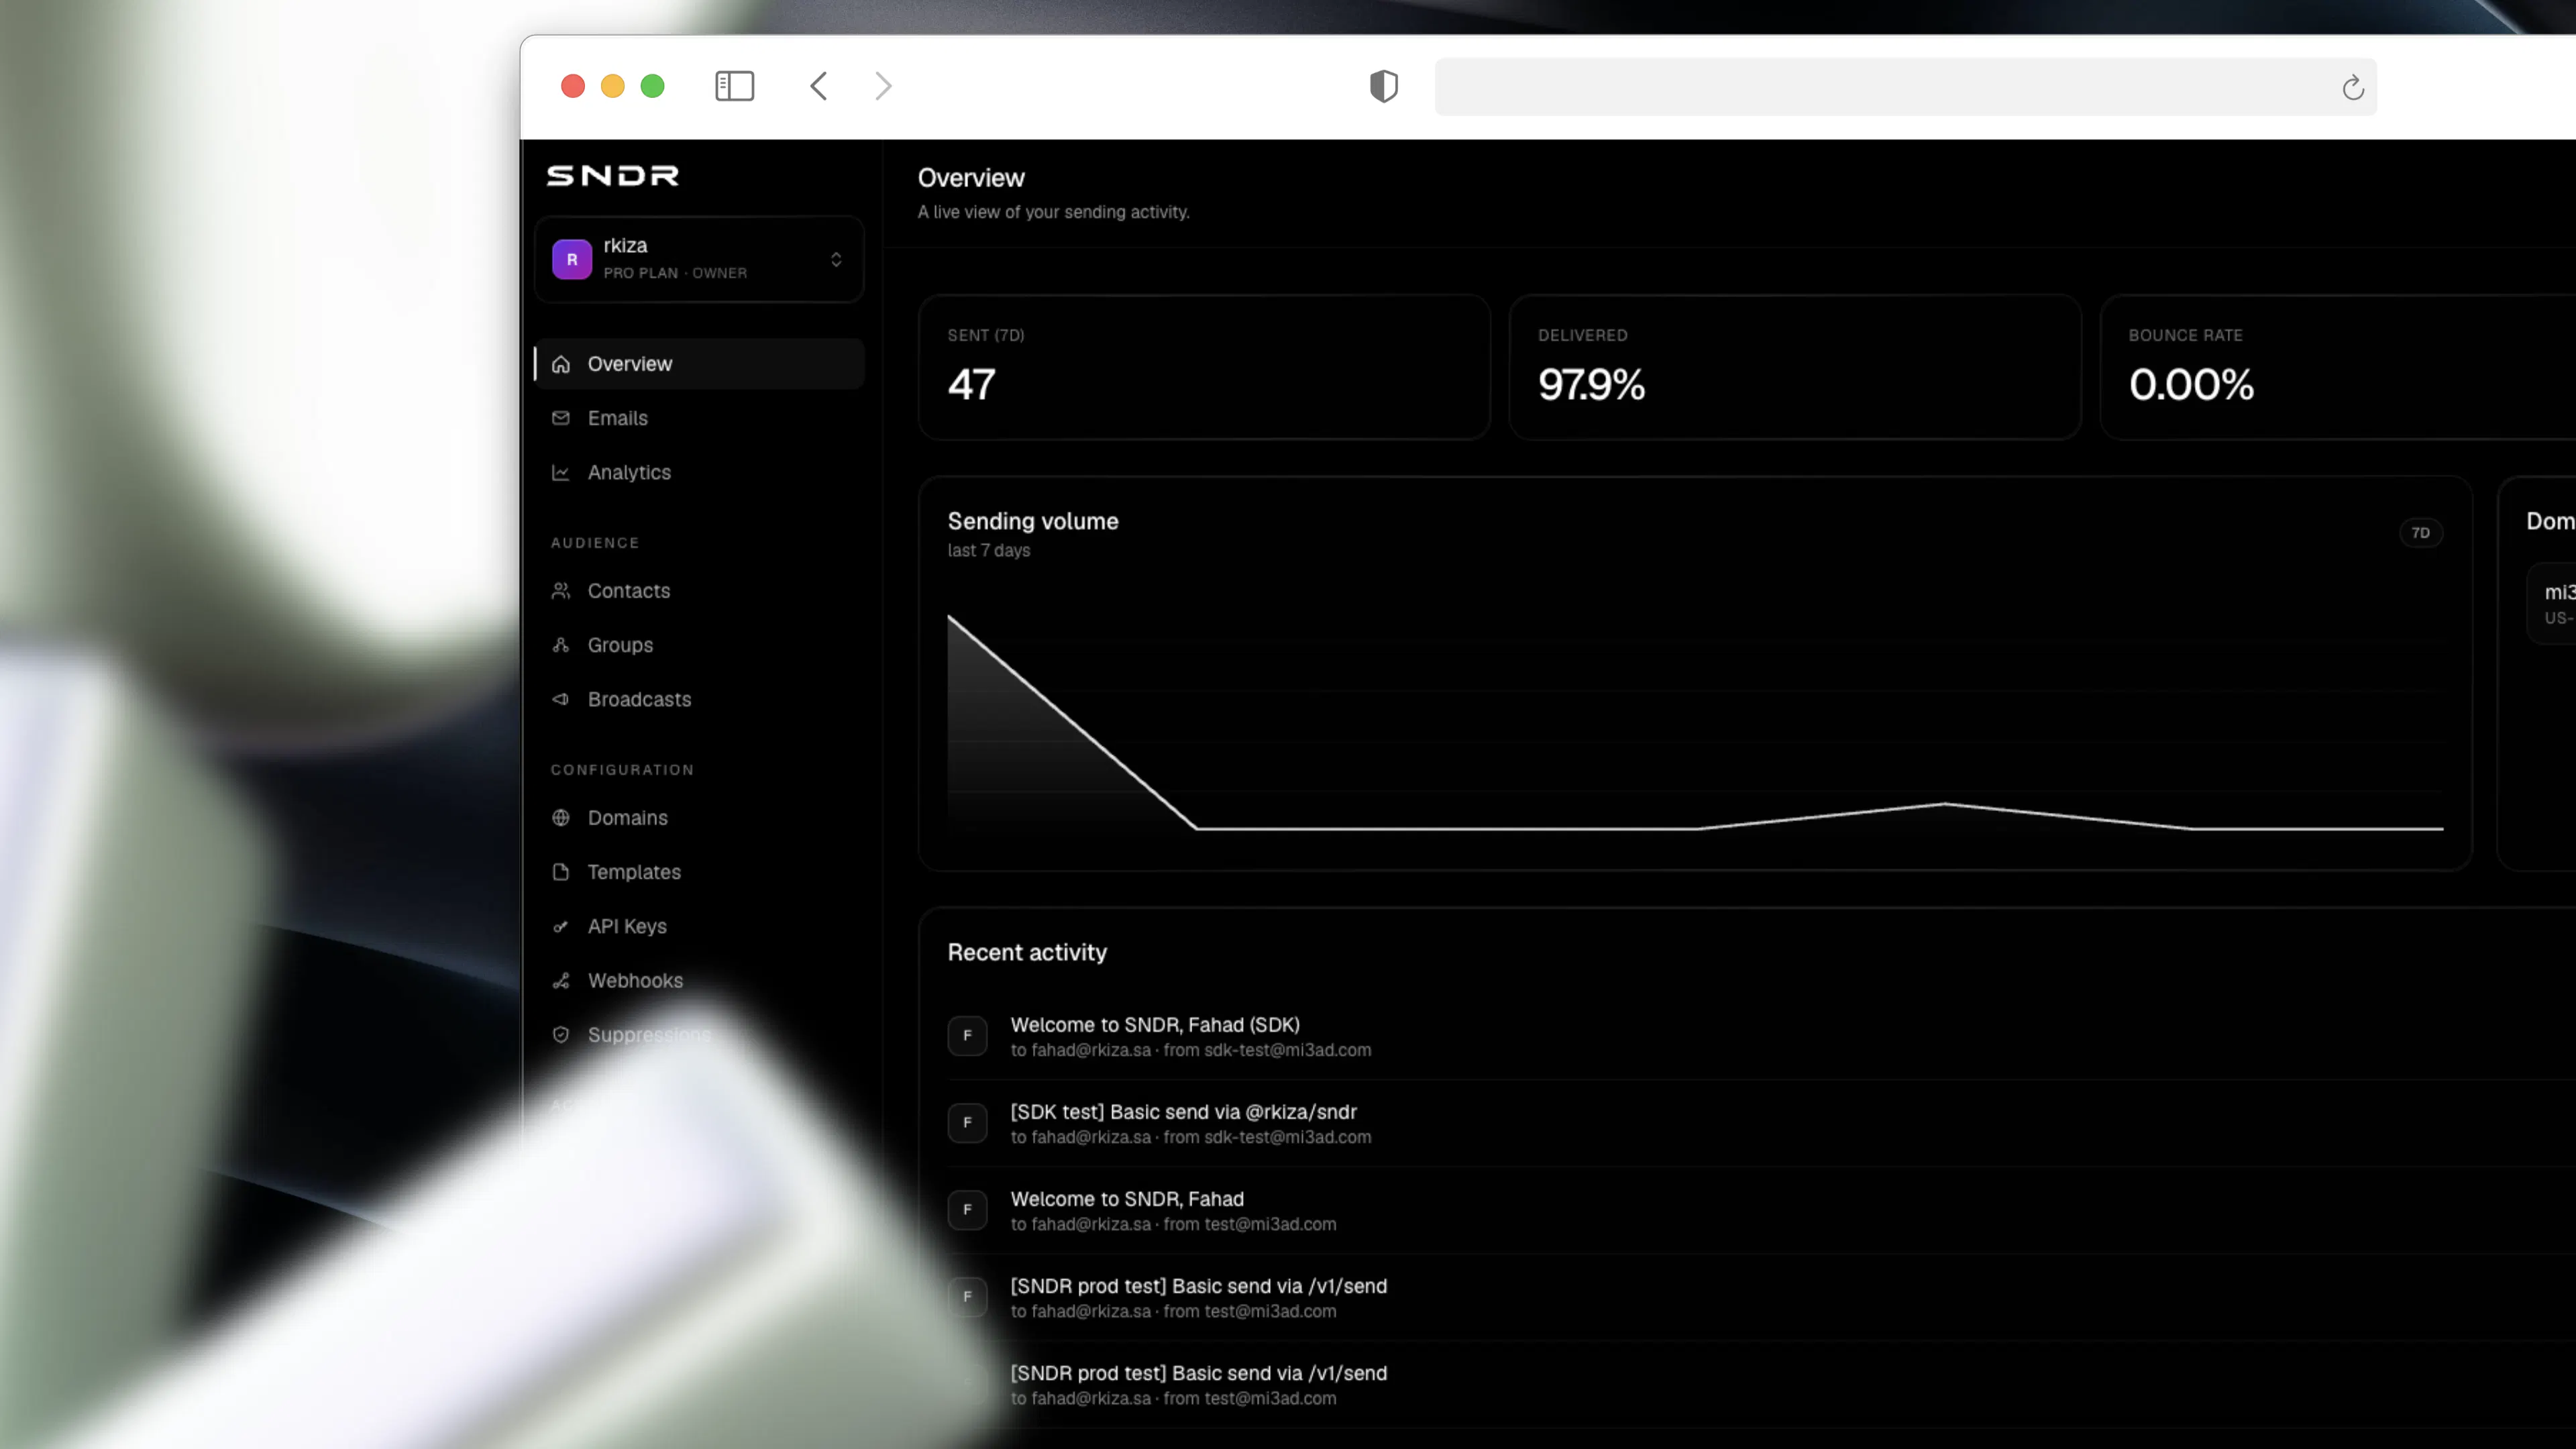The image size is (2576, 1449).
Task: Click the "CONFIGURATION" section label
Action: 622,770
